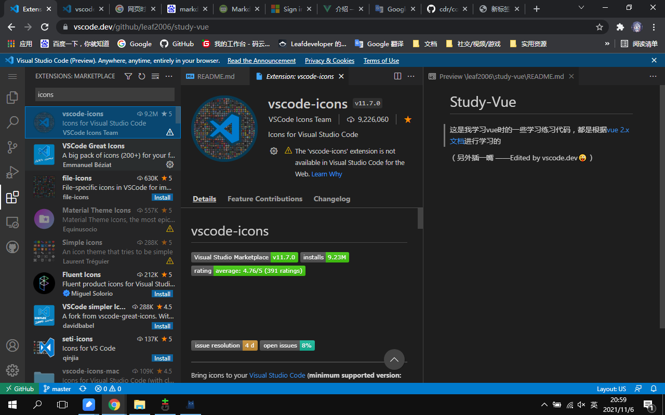Open Accounts menu in activity bar
The width and height of the screenshot is (665, 415).
[x=12, y=345]
